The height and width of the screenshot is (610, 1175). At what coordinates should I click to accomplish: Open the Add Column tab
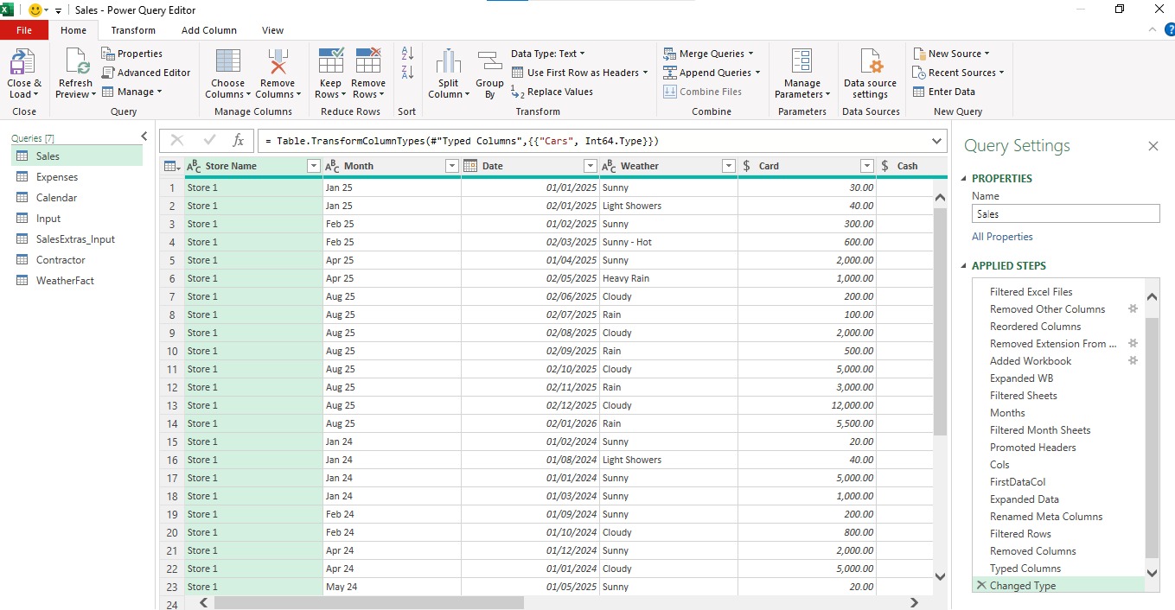coord(209,30)
